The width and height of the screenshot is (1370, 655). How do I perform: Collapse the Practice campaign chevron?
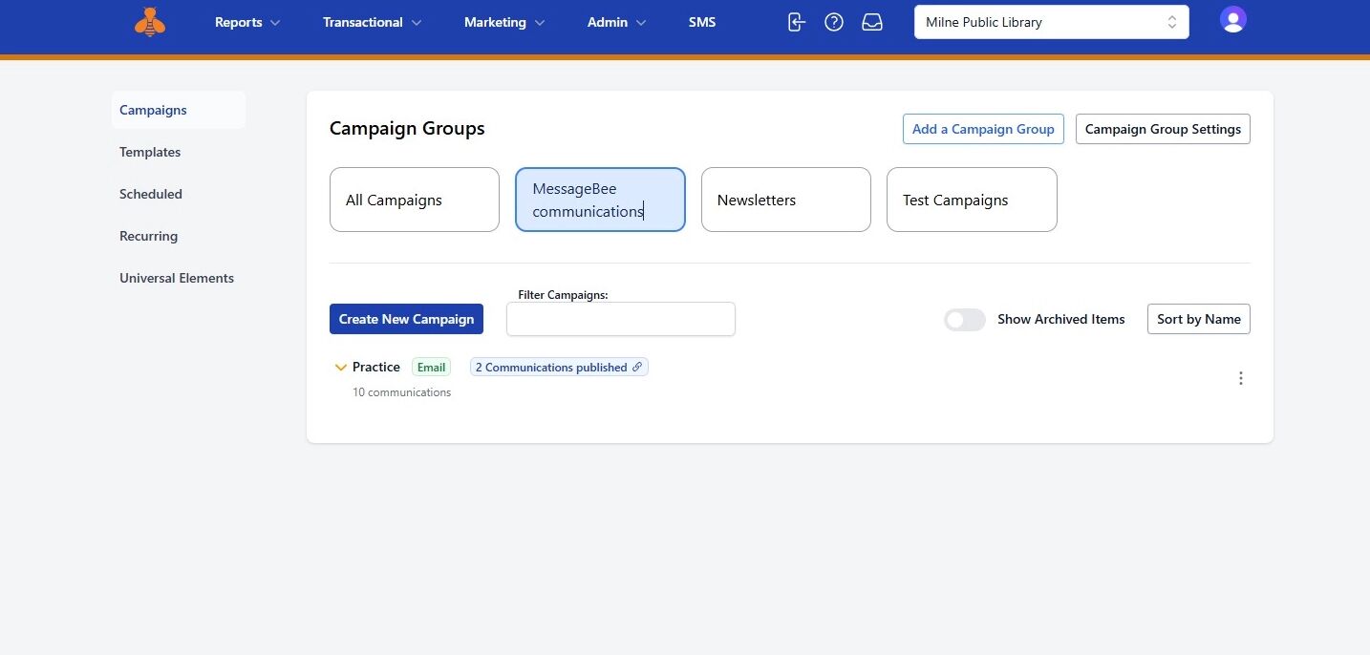pyautogui.click(x=340, y=368)
